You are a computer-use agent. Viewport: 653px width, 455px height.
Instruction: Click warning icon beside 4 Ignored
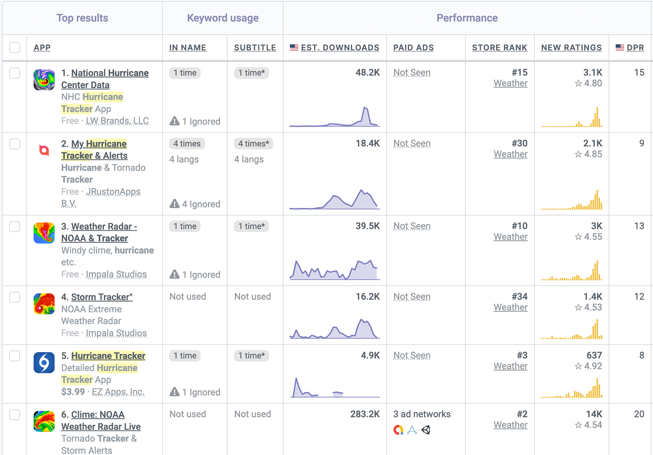tap(174, 204)
